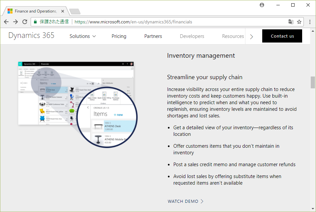
Task: Click the secure connection lock icon
Action: [x=35, y=22]
